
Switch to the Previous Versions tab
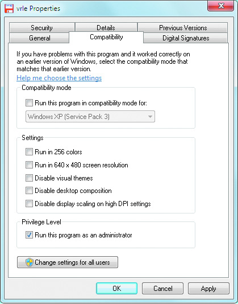[183, 28]
